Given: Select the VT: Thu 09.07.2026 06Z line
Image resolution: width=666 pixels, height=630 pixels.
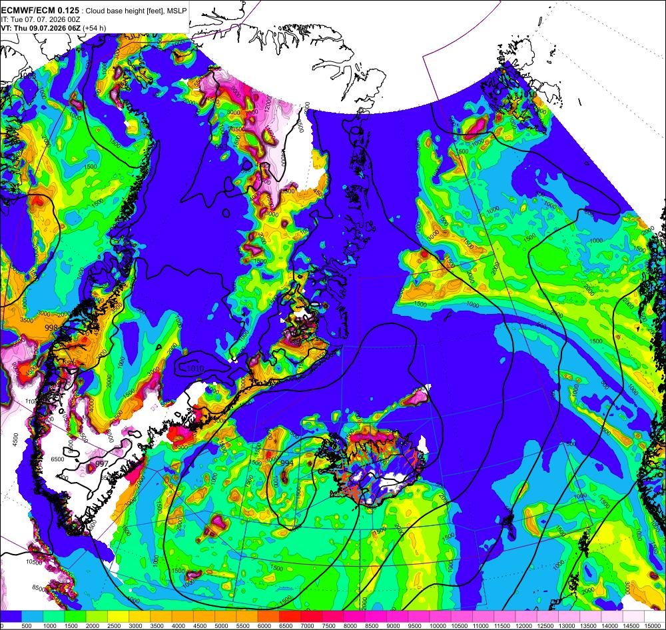Looking at the screenshot, I should (x=41, y=28).
